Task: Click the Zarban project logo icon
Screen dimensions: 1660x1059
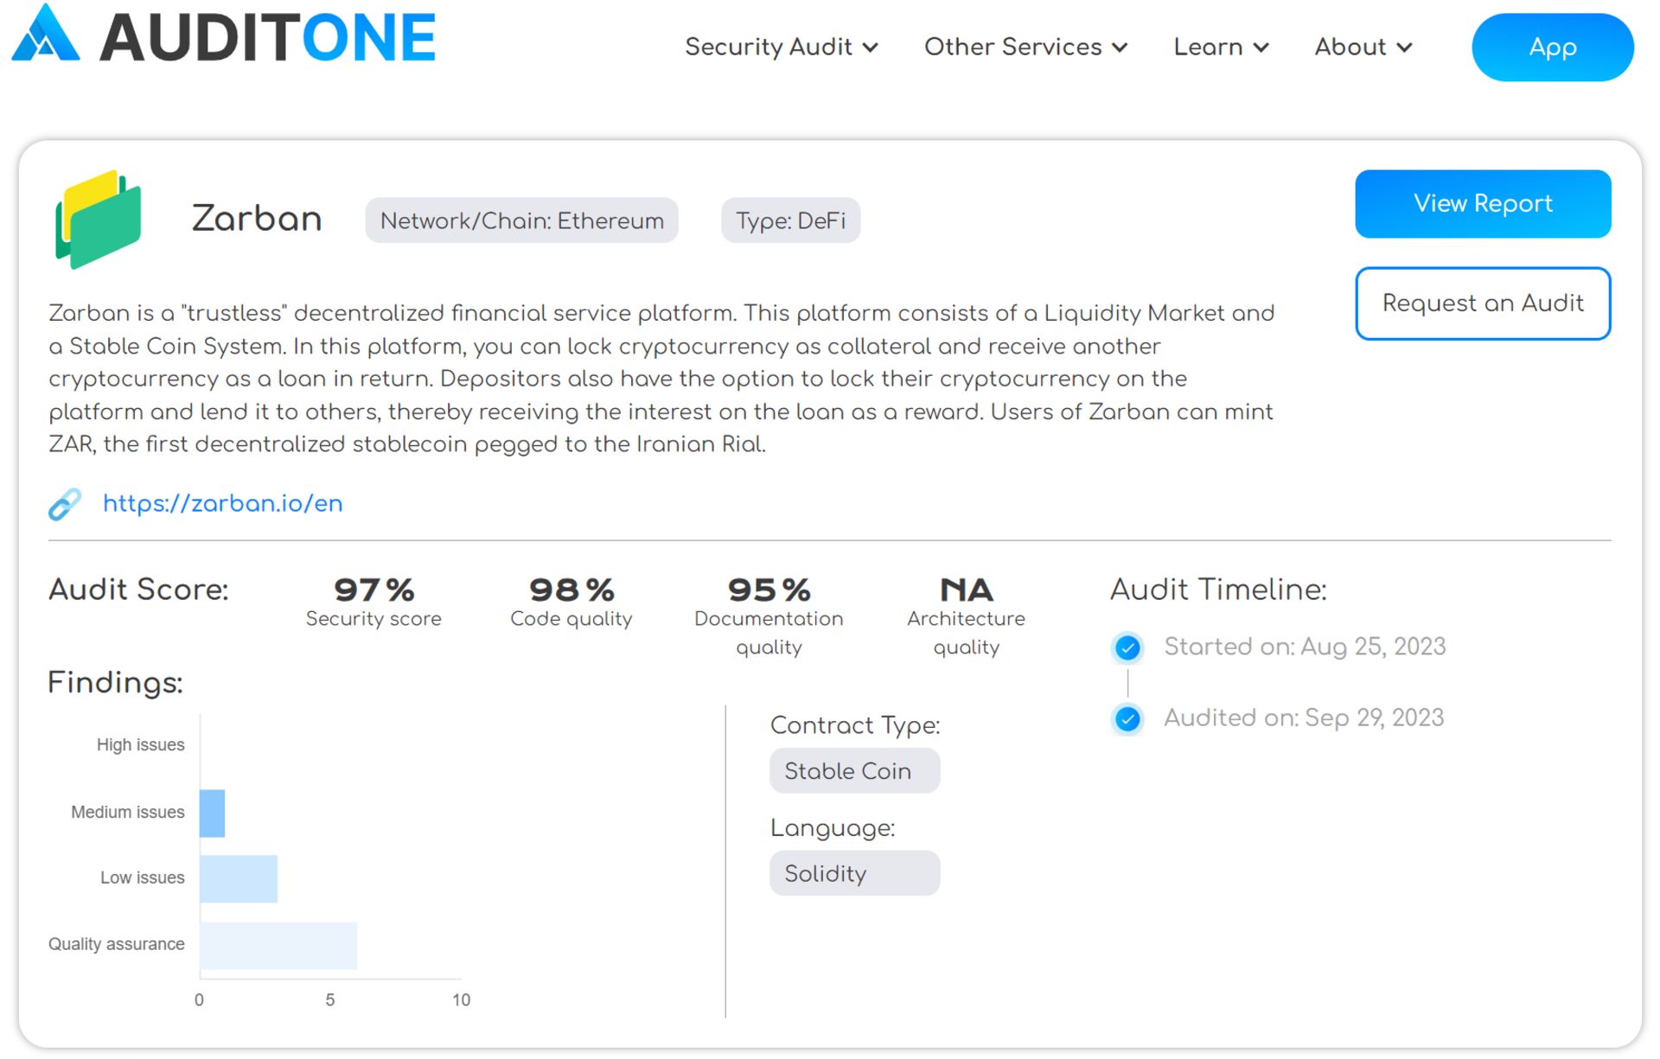Action: 99,220
